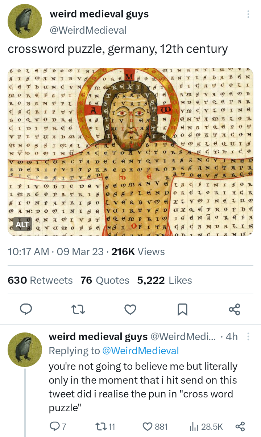Open the medieval manuscript image

[x=130, y=152]
